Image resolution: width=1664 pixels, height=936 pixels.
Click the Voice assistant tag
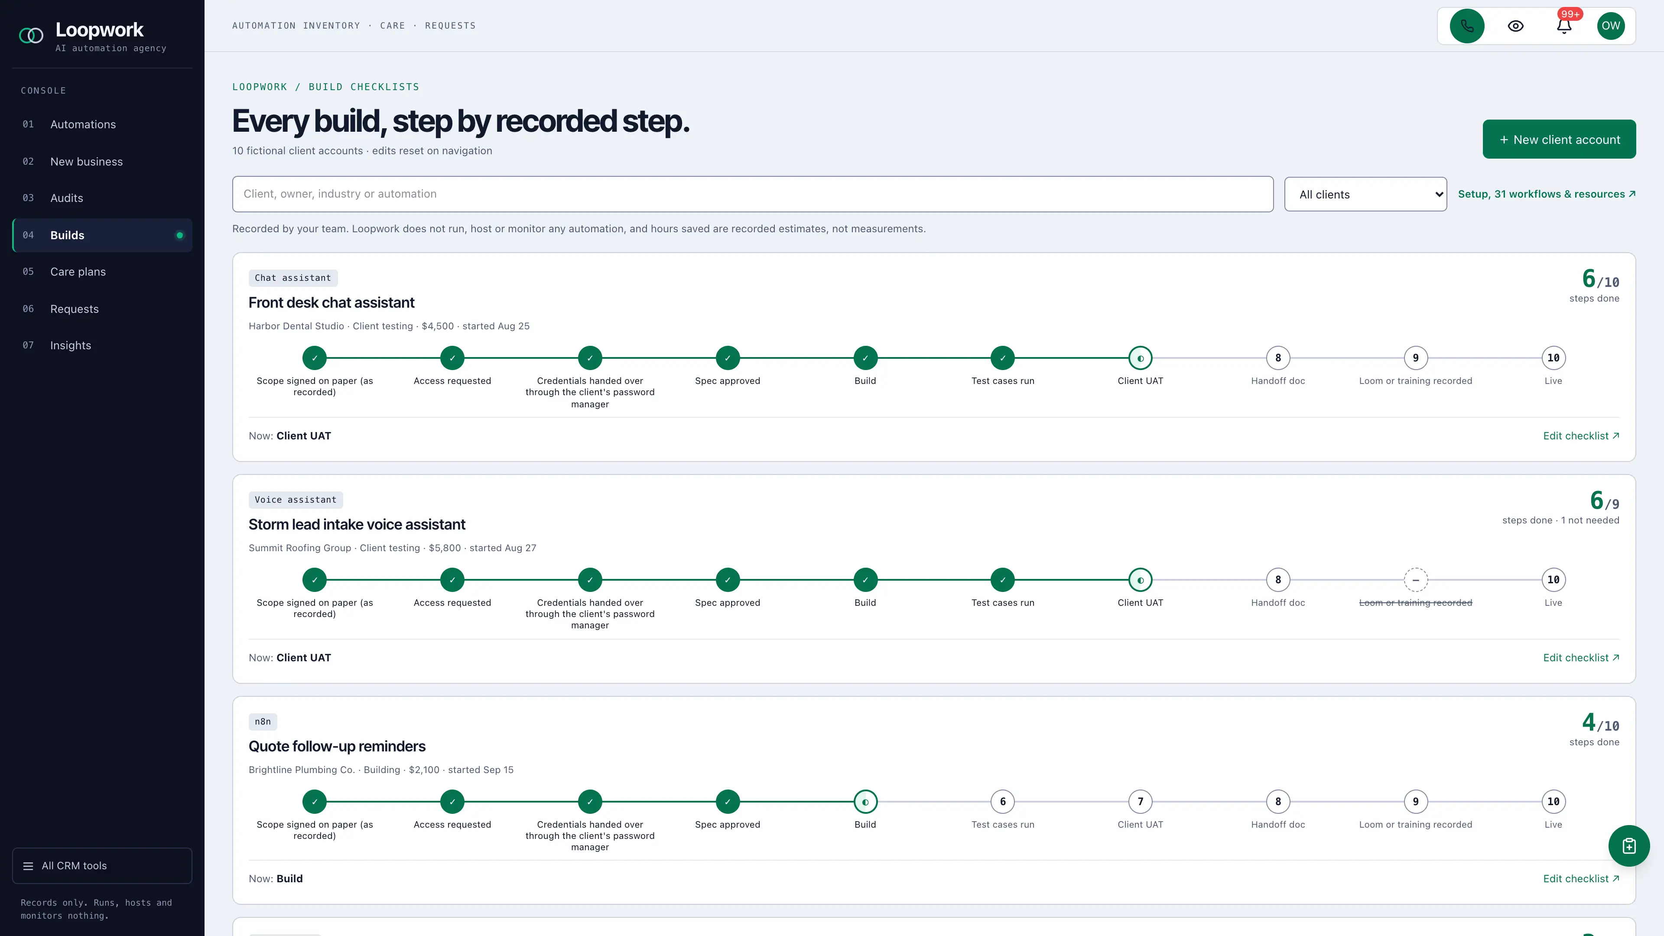[295, 500]
